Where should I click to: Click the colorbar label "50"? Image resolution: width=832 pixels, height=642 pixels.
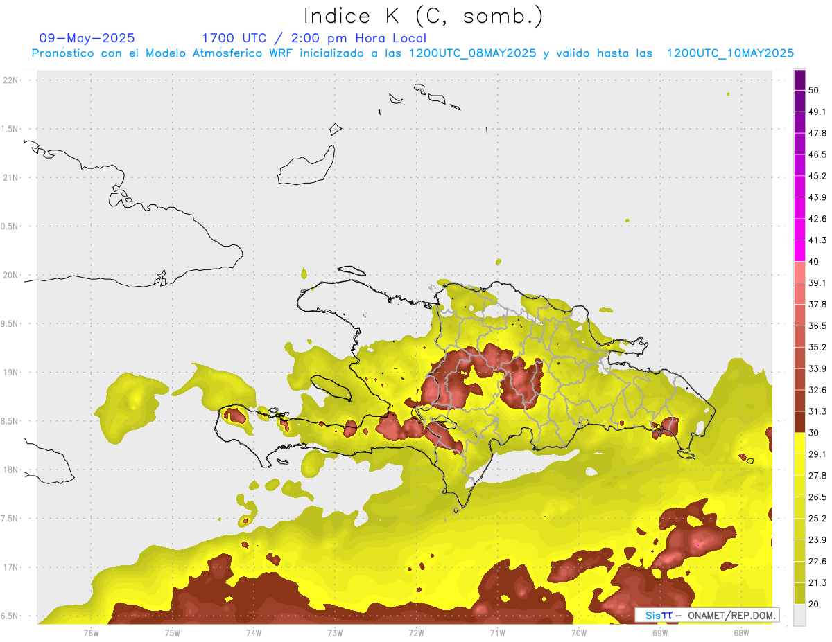coord(814,91)
